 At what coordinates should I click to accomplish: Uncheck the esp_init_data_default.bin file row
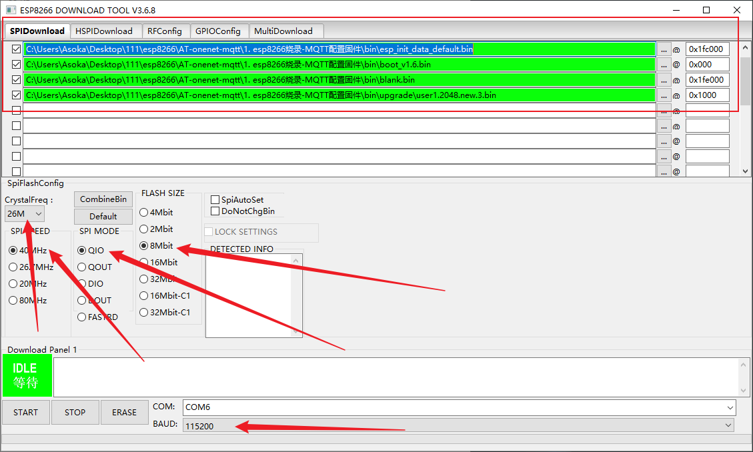tap(16, 49)
